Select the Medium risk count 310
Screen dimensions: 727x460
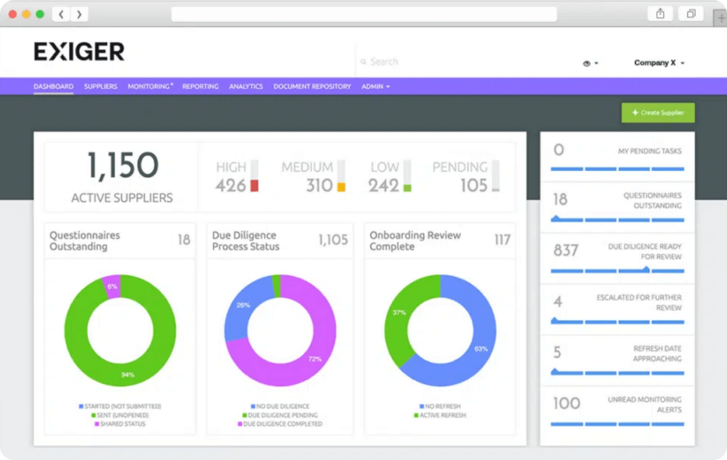tap(319, 185)
